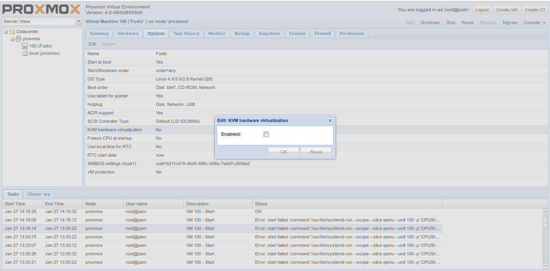The width and height of the screenshot is (550, 271).
Task: Open the Console dropdown arrow
Action: tap(544, 23)
